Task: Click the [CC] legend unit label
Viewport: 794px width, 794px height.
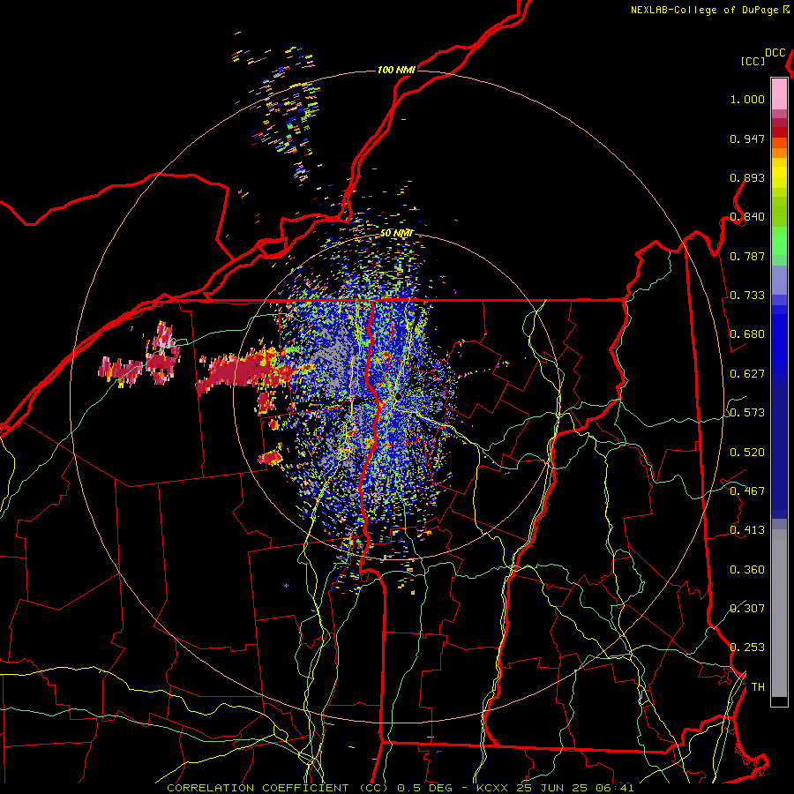Action: pos(753,61)
